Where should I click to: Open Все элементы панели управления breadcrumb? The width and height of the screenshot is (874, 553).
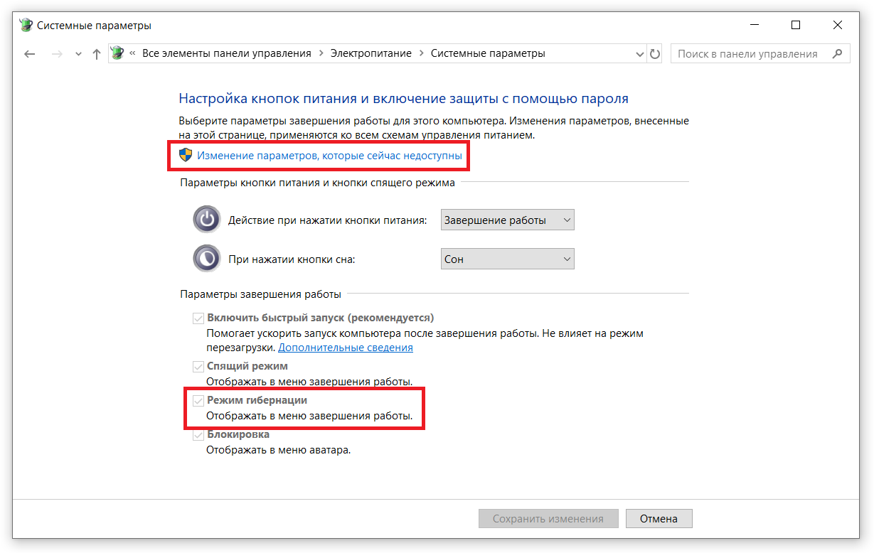point(226,53)
